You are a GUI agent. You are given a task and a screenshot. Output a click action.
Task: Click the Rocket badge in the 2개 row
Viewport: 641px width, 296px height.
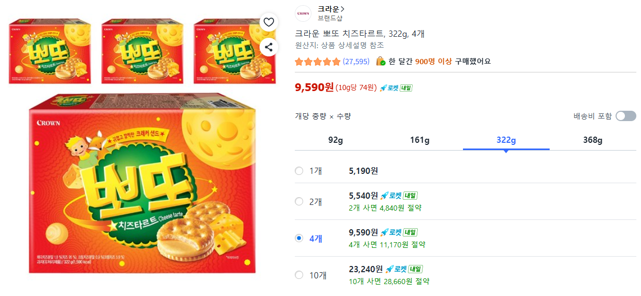click(399, 196)
